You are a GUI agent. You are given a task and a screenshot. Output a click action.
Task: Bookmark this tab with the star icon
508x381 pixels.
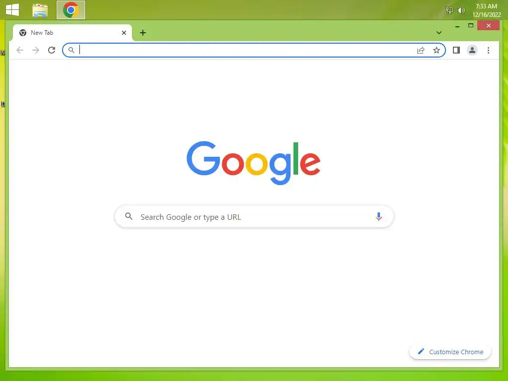click(x=437, y=50)
